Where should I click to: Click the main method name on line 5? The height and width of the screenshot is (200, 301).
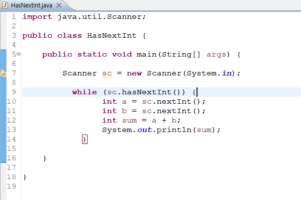[146, 55]
